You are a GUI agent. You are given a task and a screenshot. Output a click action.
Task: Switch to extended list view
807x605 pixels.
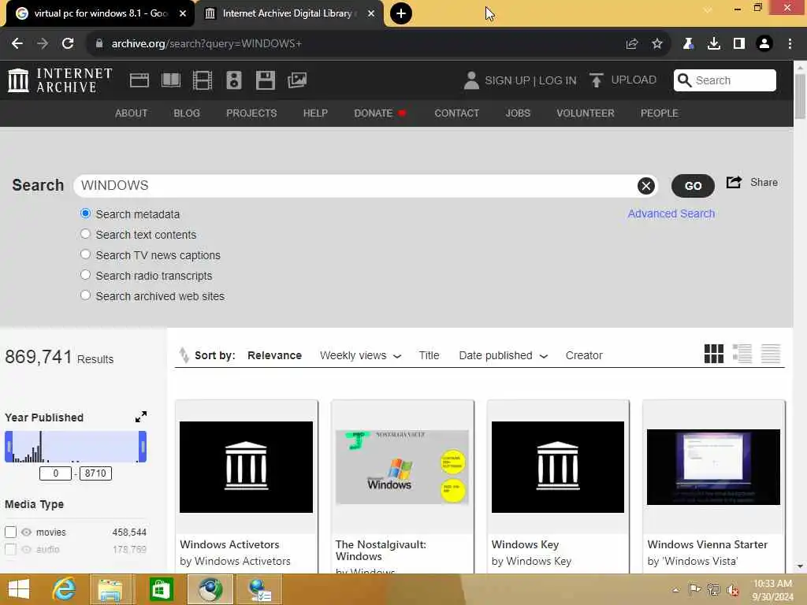(742, 354)
